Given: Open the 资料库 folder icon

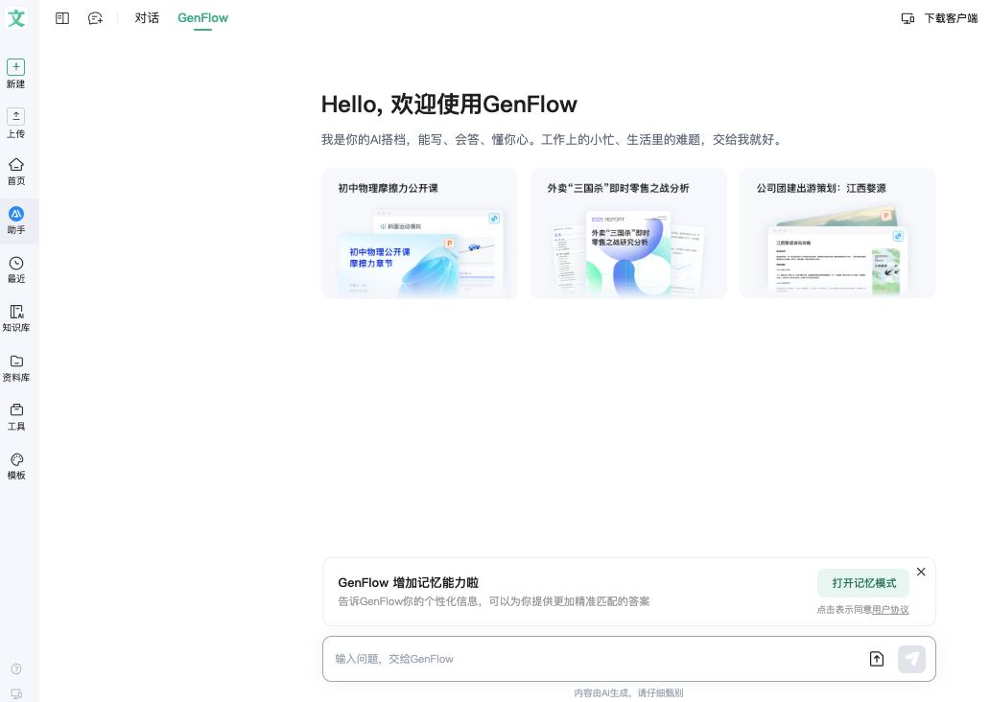Looking at the screenshot, I should point(16,362).
